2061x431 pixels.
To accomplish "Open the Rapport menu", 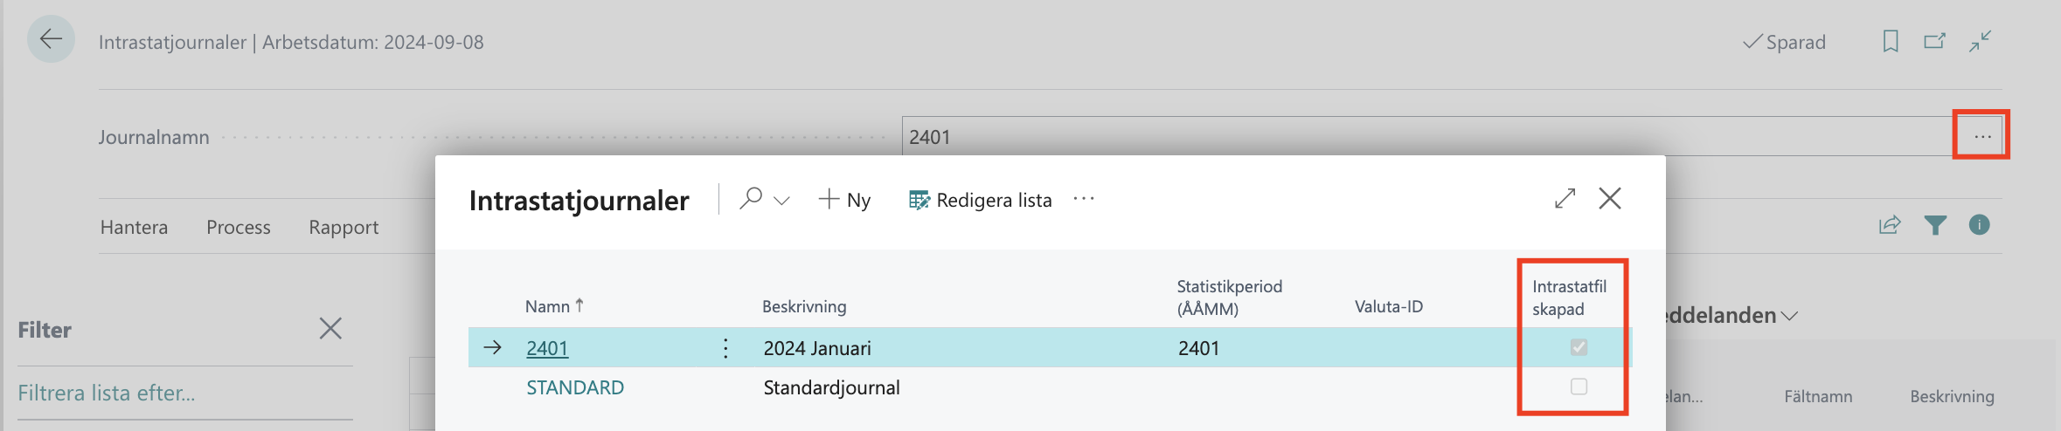I will [343, 227].
